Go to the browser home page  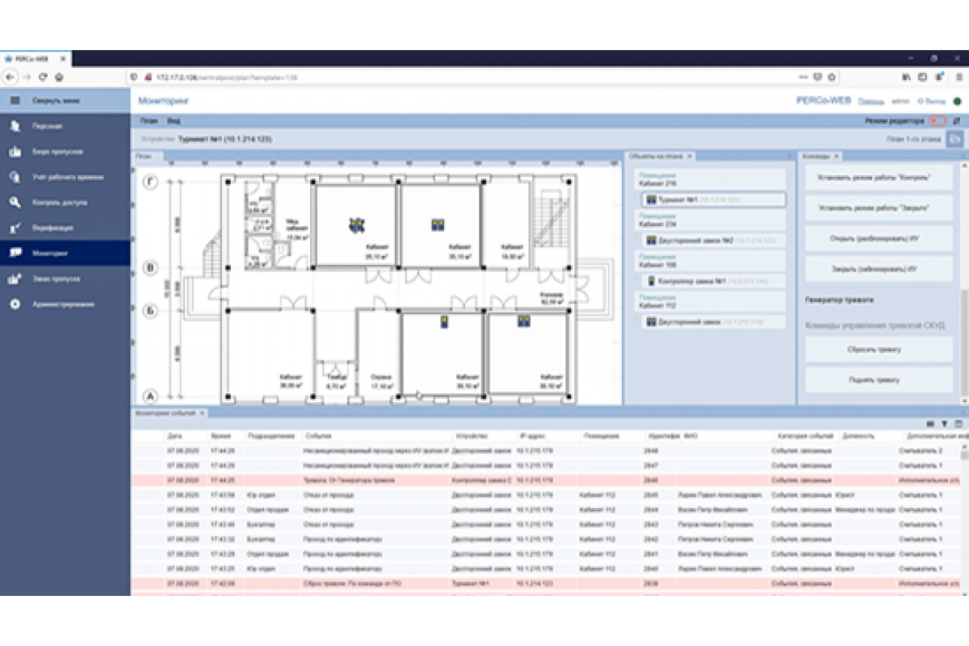59,77
